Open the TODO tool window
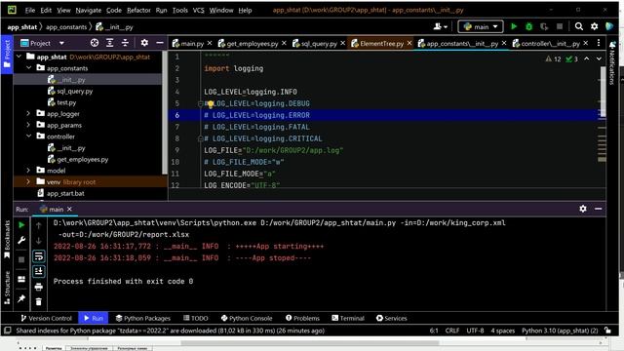The width and height of the screenshot is (624, 351). [x=196, y=318]
